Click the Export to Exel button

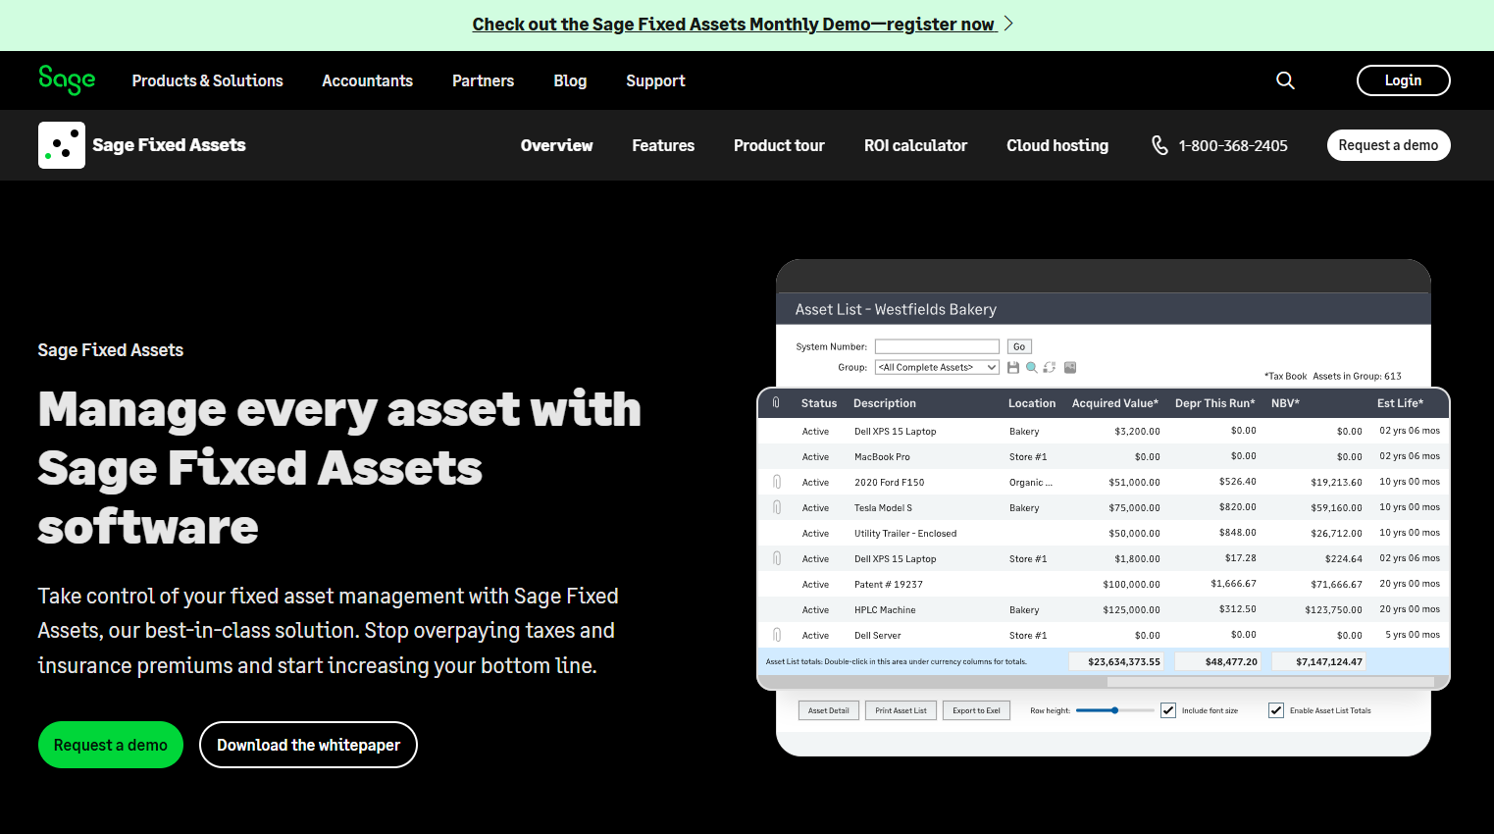coord(976,709)
